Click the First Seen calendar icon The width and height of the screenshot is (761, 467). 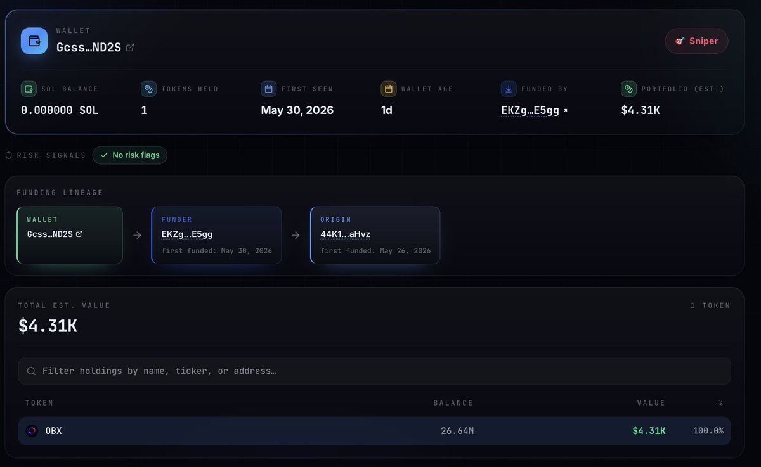click(x=268, y=89)
